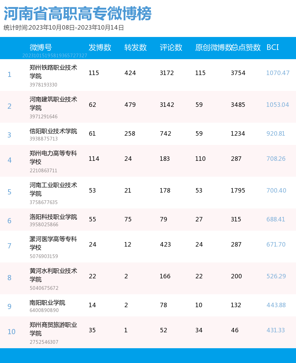296x363 pixels.
Task: Click account ID 3758677635
Action: [44, 202]
